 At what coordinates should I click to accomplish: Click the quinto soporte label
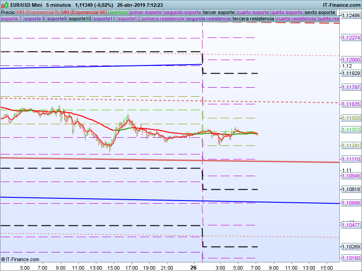(x=287, y=12)
